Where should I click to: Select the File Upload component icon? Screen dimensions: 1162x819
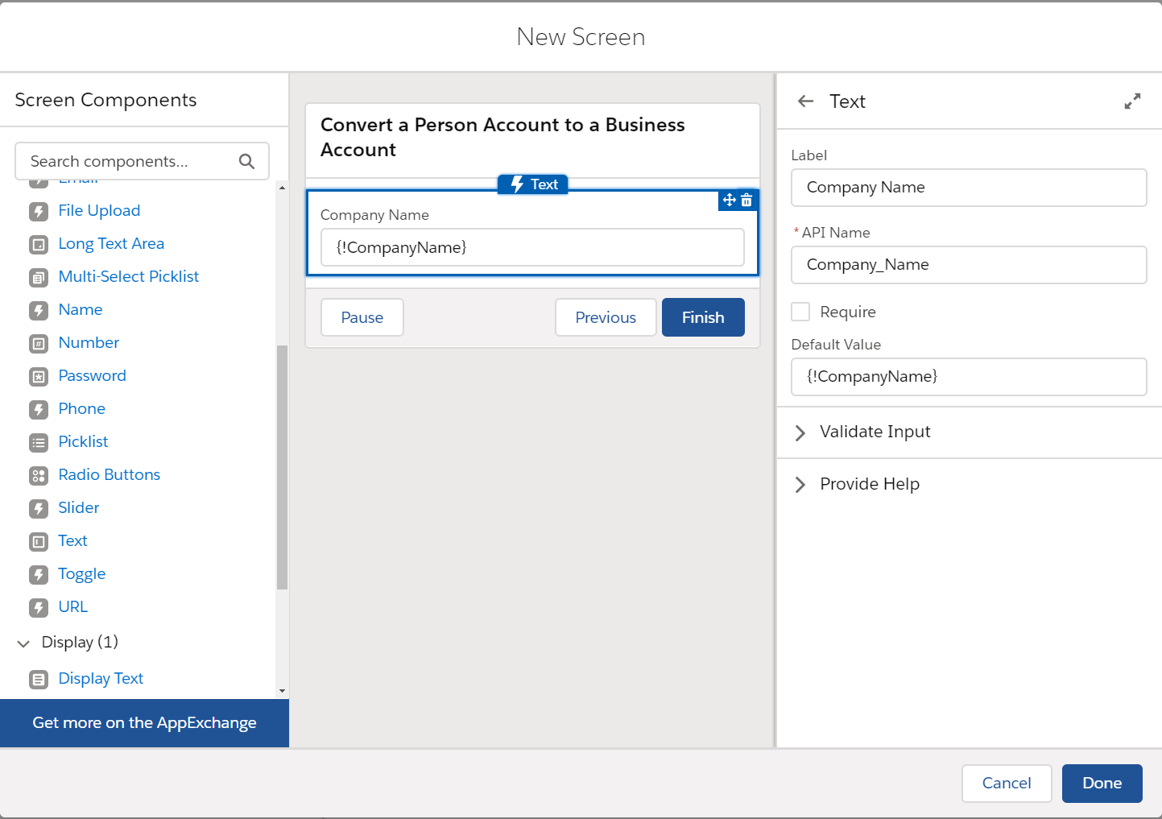[39, 211]
